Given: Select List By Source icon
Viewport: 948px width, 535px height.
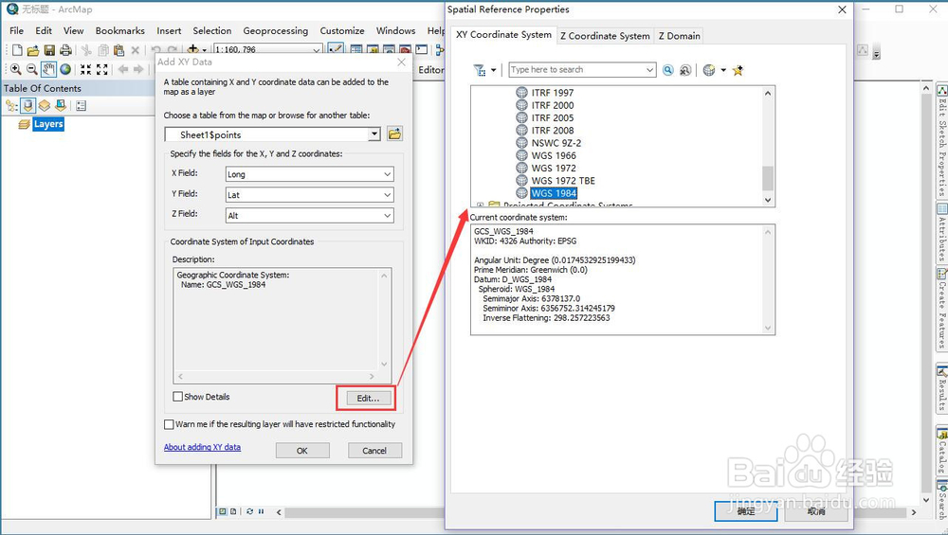Looking at the screenshot, I should (27, 106).
